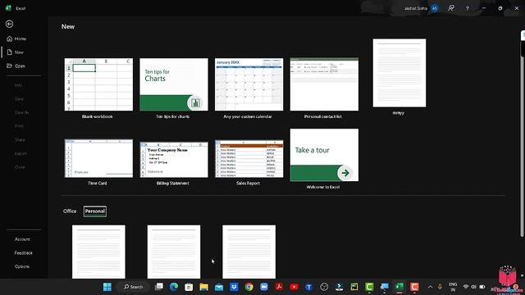Open volume tray icon

click(x=474, y=287)
